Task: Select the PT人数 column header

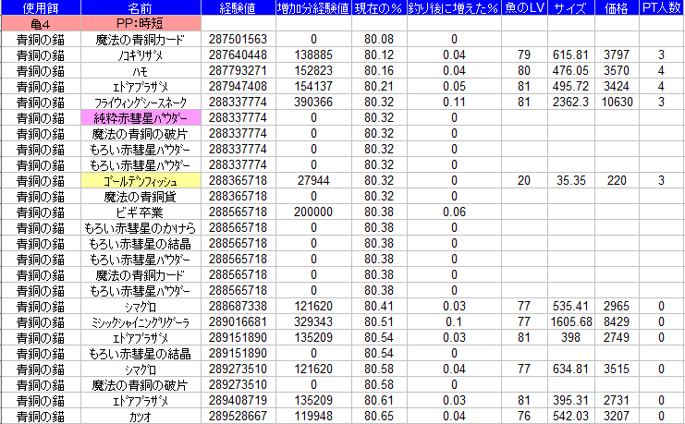Action: pyautogui.click(x=662, y=7)
